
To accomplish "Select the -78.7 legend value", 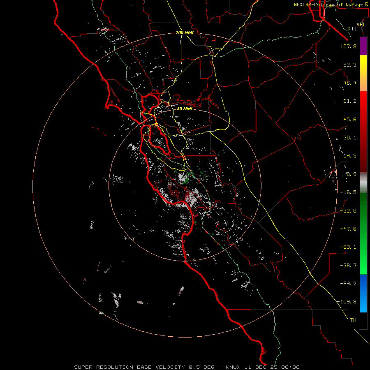I will pyautogui.click(x=348, y=266).
